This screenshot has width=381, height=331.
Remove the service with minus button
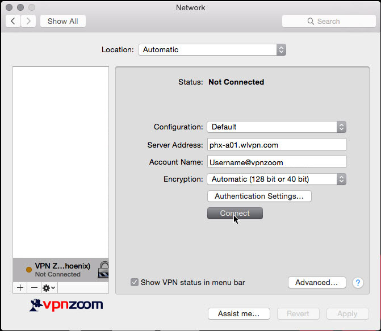34,288
